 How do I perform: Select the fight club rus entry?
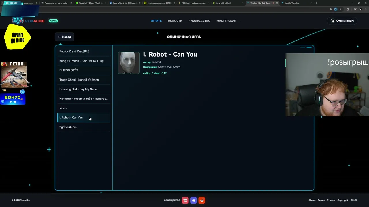tap(84, 127)
